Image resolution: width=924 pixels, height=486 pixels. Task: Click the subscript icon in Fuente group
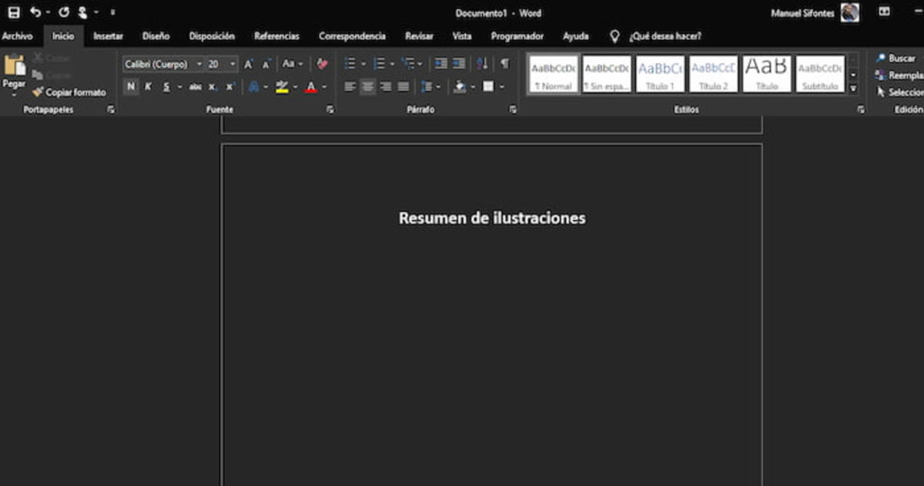tap(213, 86)
